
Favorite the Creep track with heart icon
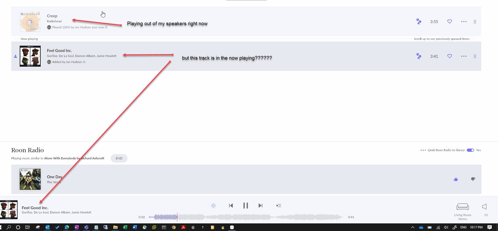(x=449, y=22)
